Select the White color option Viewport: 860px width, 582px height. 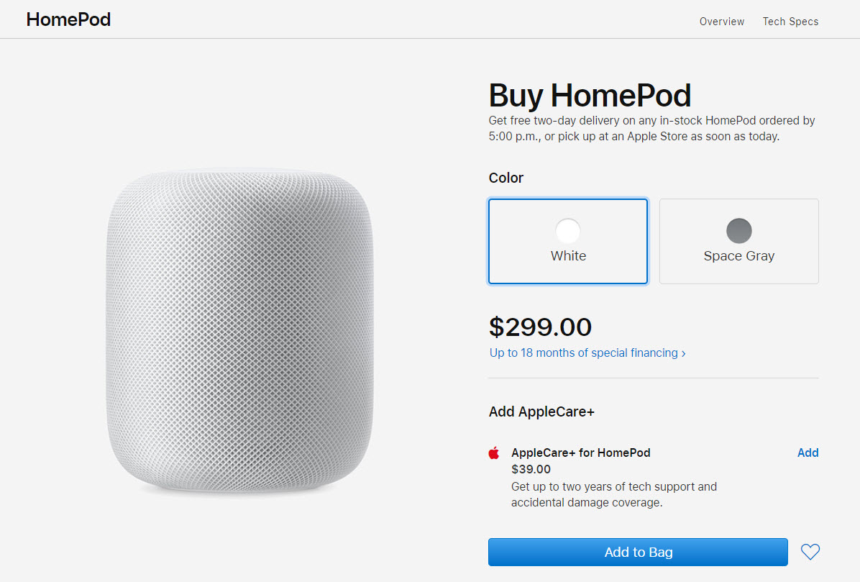click(568, 241)
